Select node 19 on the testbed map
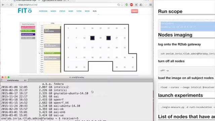Screen dimensions: 215x121 pos(100,28)
